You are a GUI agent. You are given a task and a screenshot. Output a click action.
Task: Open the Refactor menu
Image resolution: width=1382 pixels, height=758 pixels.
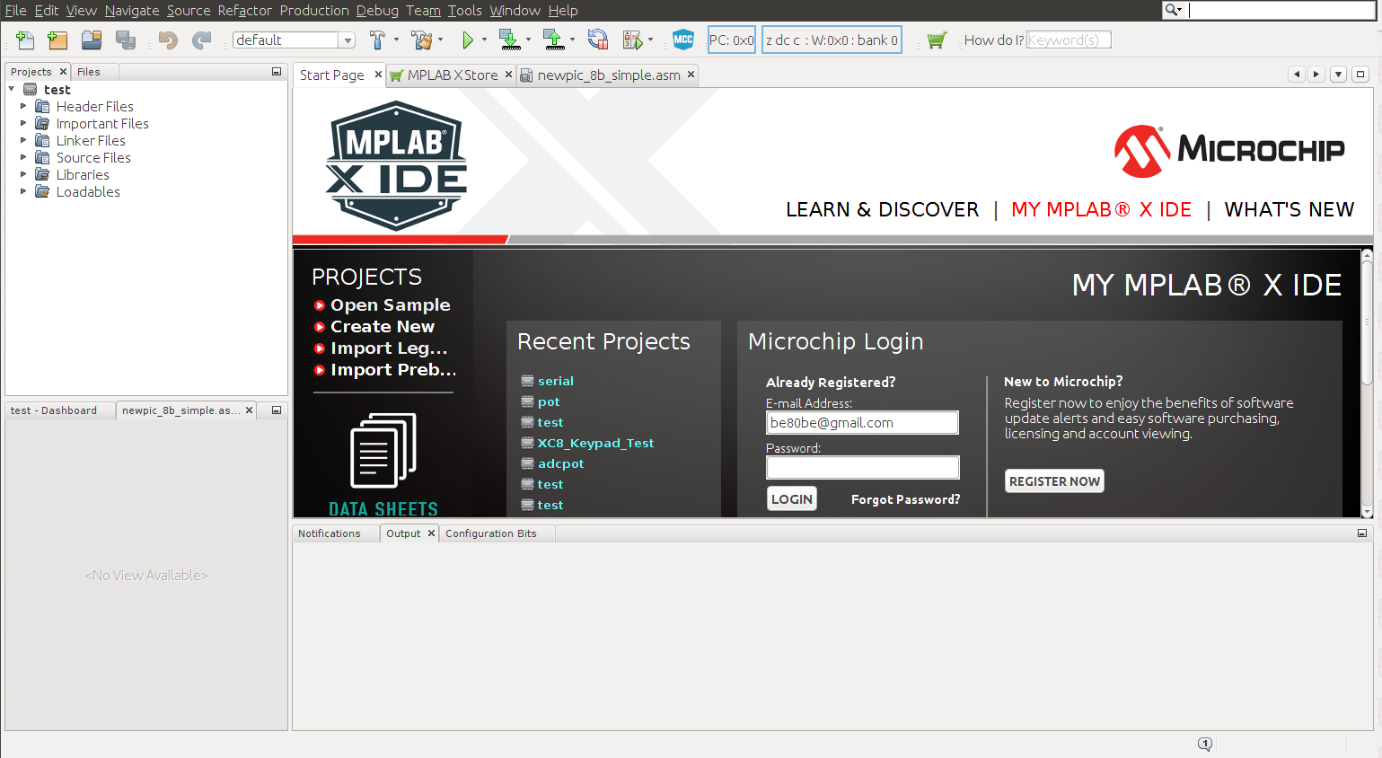click(x=244, y=11)
